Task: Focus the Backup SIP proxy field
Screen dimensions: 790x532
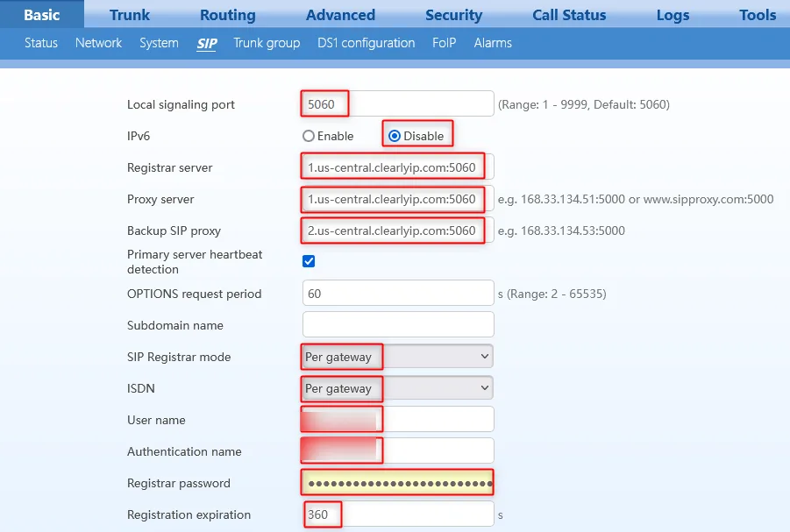Action: pyautogui.click(x=398, y=231)
